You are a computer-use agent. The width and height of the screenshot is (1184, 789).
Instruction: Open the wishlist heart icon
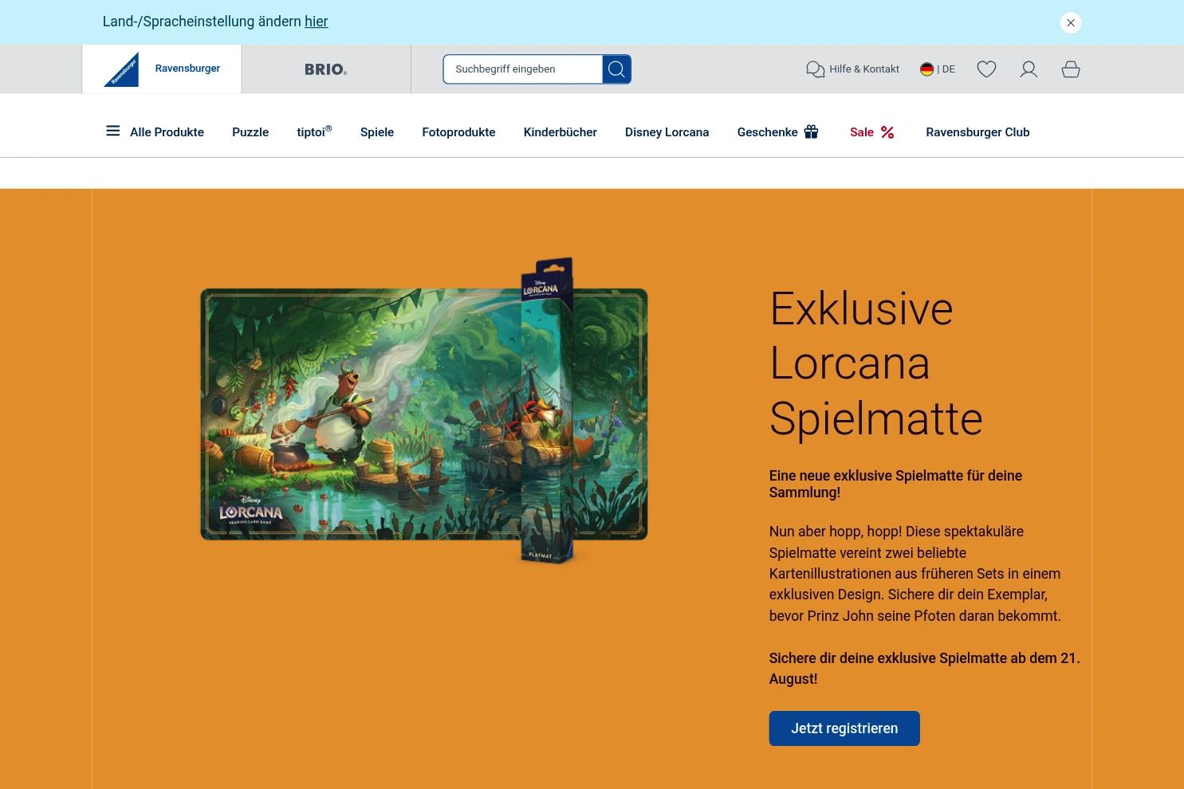pyautogui.click(x=986, y=69)
